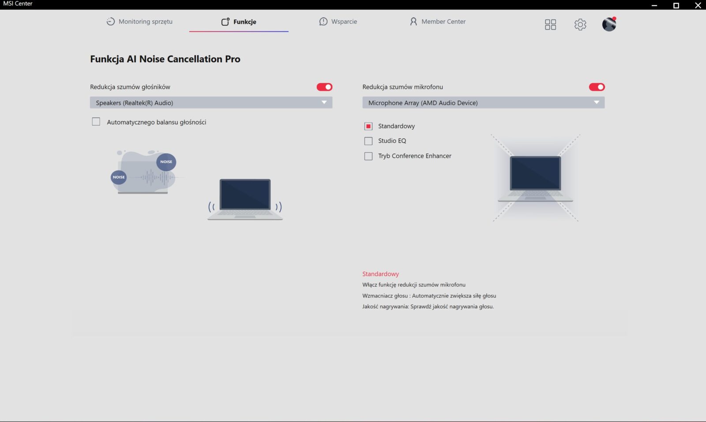
Task: Click the user profile avatar
Action: click(x=609, y=24)
